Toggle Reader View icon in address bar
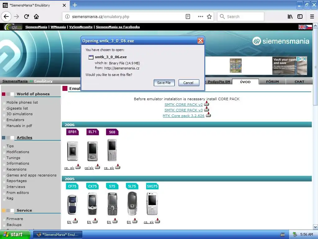 (x=188, y=17)
